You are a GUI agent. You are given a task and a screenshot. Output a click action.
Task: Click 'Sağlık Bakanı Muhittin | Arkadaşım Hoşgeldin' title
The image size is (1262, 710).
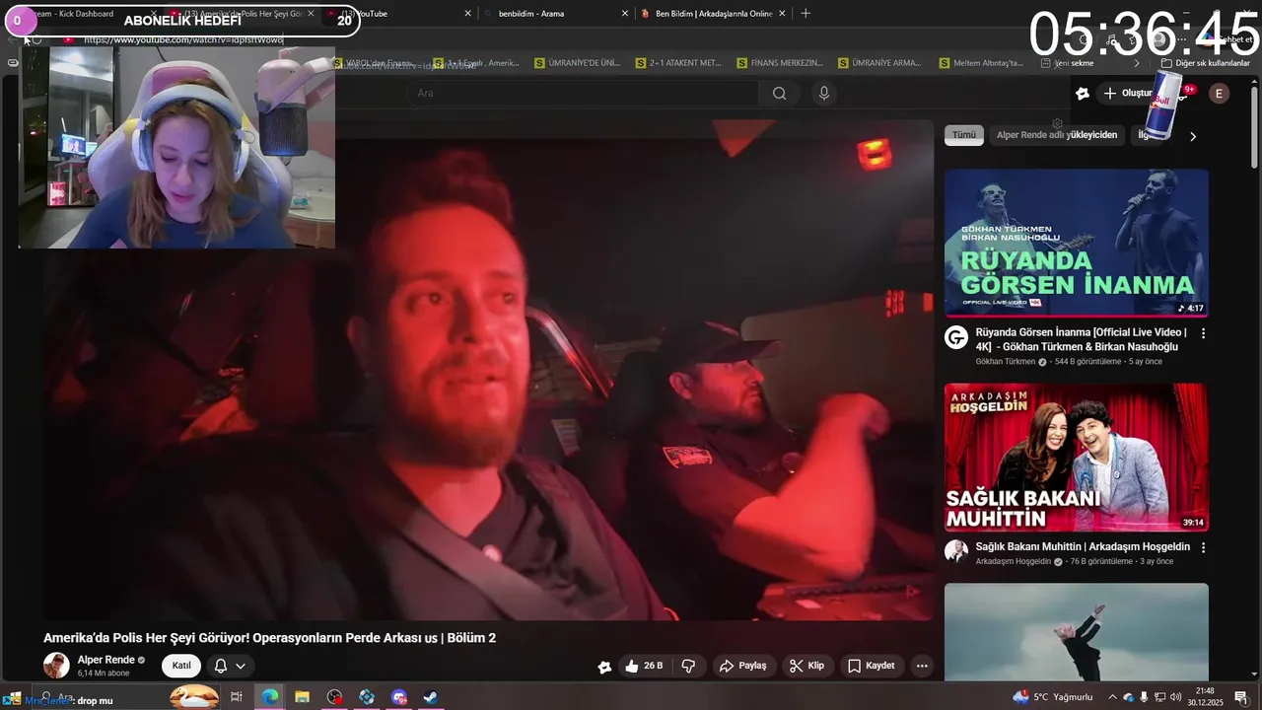(1083, 546)
